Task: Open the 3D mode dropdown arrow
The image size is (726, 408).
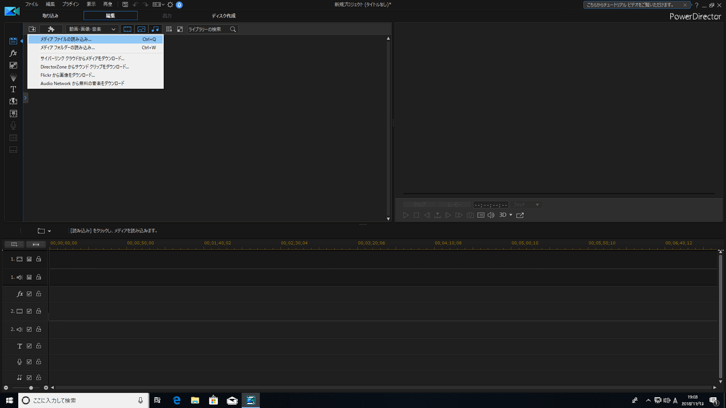Action: (x=510, y=215)
